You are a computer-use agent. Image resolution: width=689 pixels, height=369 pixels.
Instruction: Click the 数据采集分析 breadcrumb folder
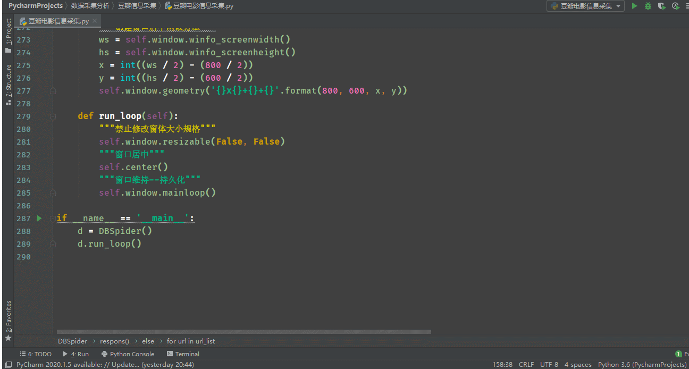click(90, 6)
